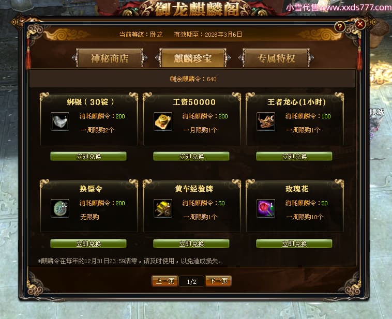The width and height of the screenshot is (392, 319).
Task: Redeem 绑银（30锭）with 立即兑换
Action: pos(88,156)
